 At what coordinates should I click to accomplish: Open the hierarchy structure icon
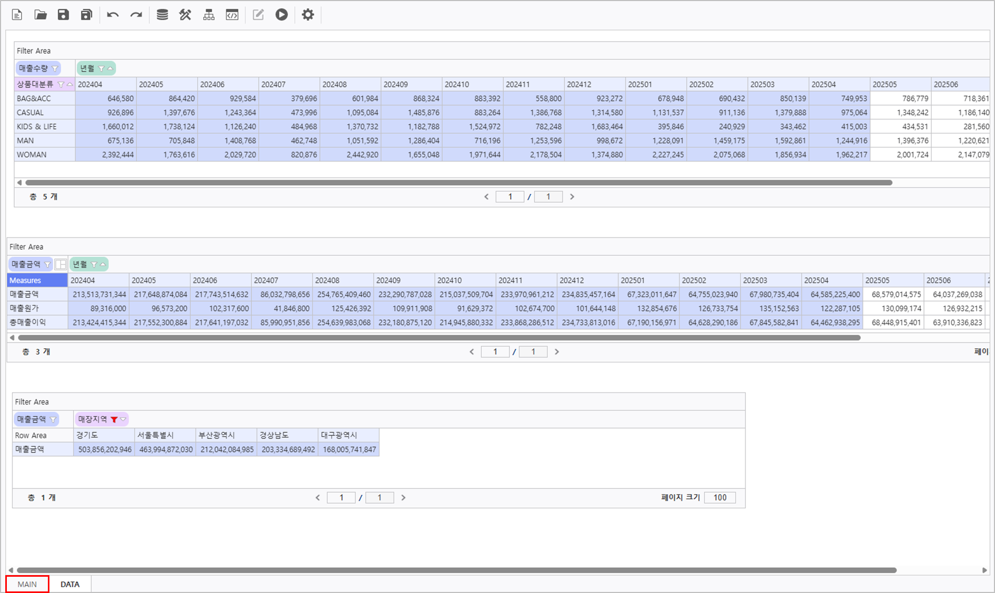coord(209,15)
